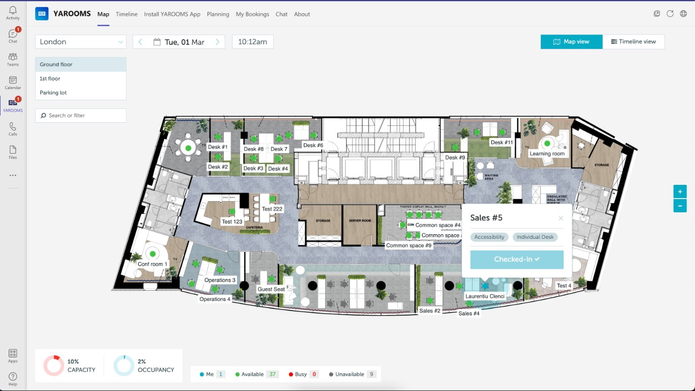The width and height of the screenshot is (695, 391).
Task: Open the Chat tab in header
Action: tap(281, 14)
